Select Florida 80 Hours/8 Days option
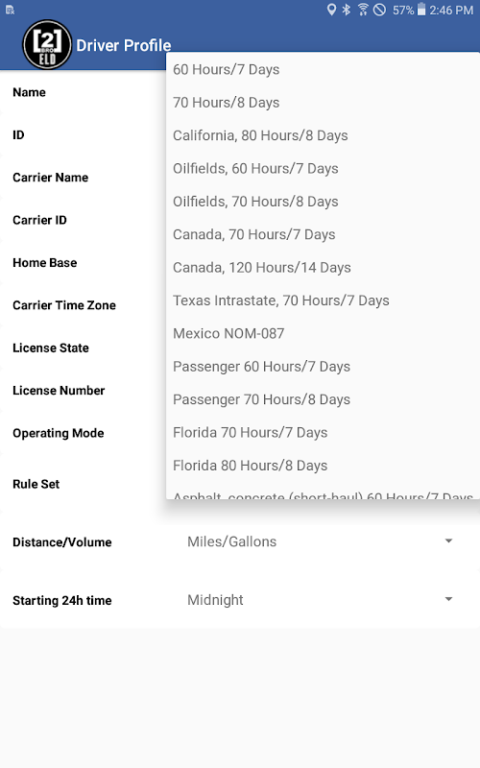 click(x=323, y=466)
